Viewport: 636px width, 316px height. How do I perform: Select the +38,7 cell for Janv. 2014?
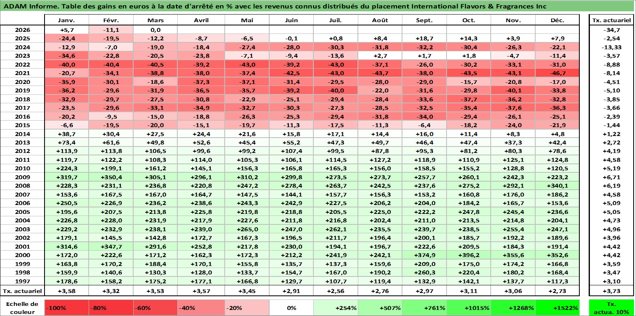(x=66, y=134)
